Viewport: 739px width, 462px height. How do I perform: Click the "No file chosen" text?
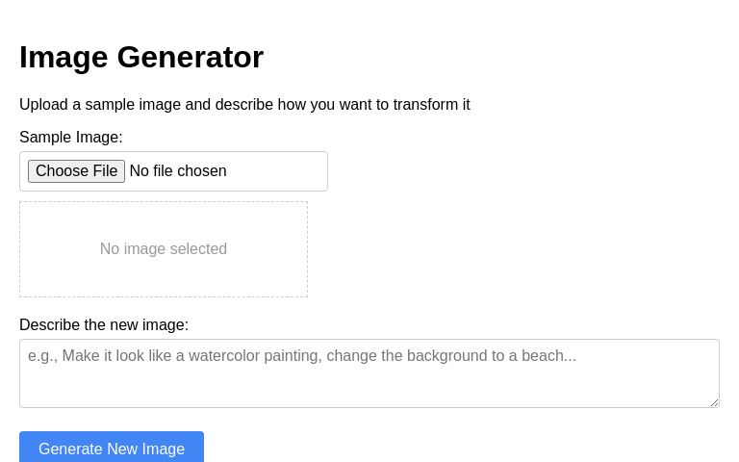coord(178,171)
